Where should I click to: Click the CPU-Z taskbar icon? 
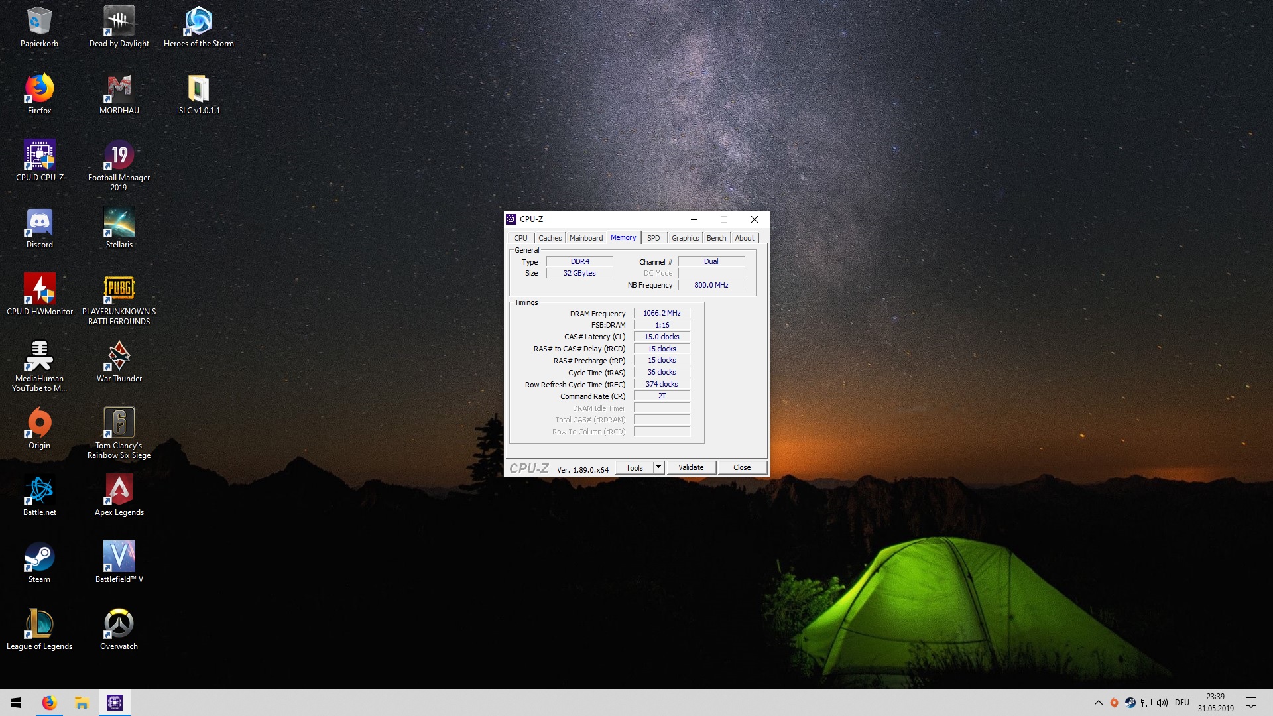(115, 703)
